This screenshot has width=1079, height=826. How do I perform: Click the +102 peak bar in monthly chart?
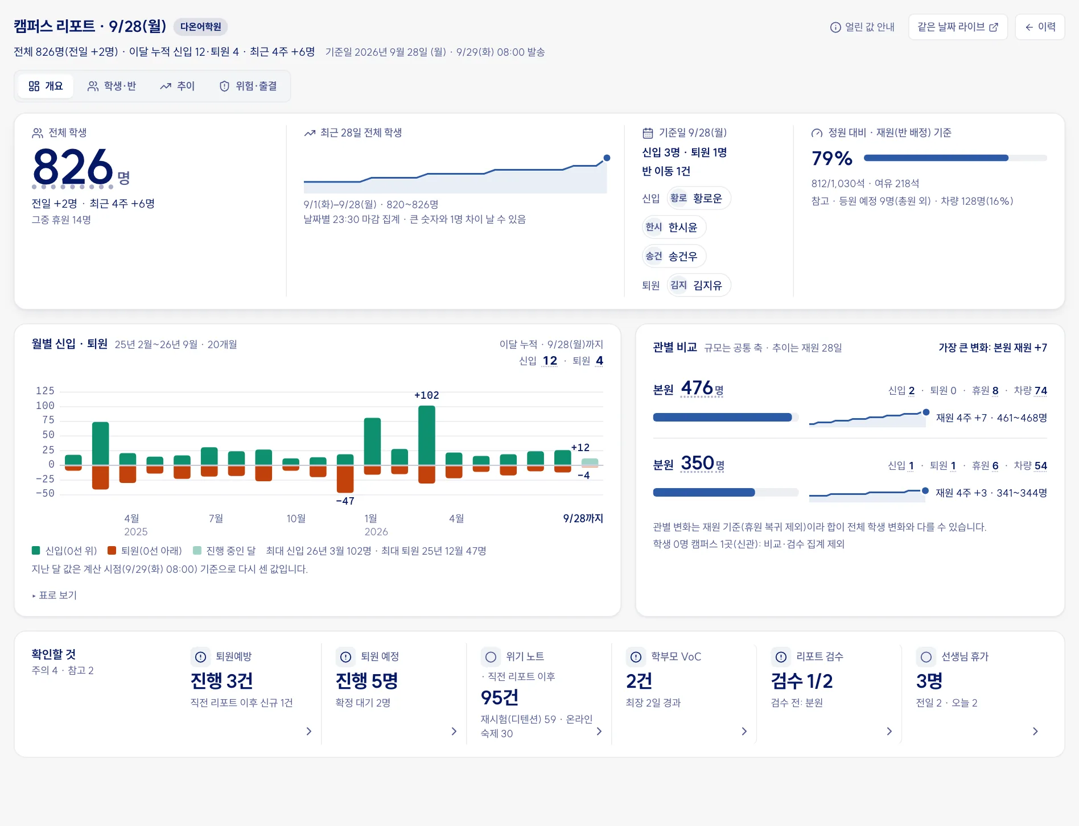tap(427, 435)
